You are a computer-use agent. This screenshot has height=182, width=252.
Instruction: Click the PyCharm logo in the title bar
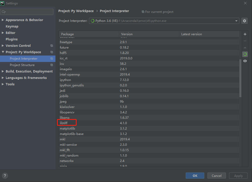point(3,3)
